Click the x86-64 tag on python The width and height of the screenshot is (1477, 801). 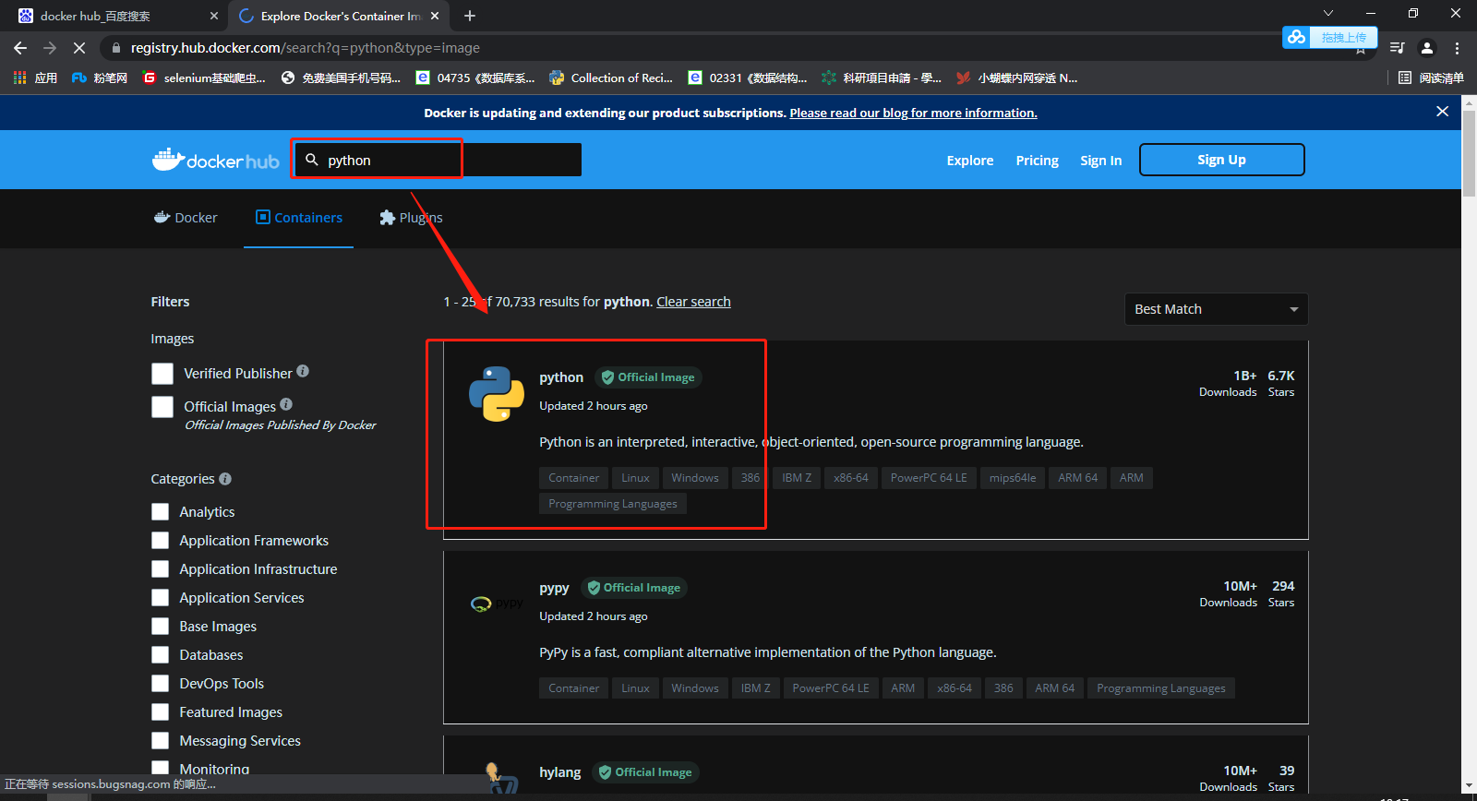[x=851, y=478]
